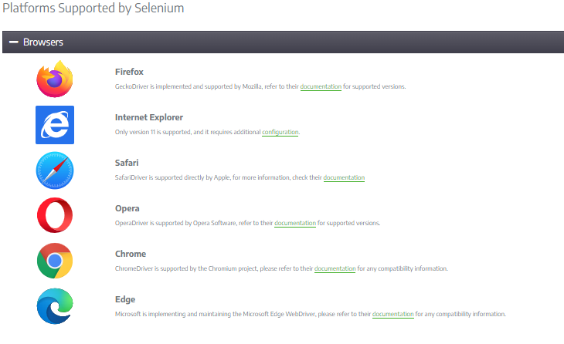Click the Edge heading text
564x344 pixels.
[125, 299]
